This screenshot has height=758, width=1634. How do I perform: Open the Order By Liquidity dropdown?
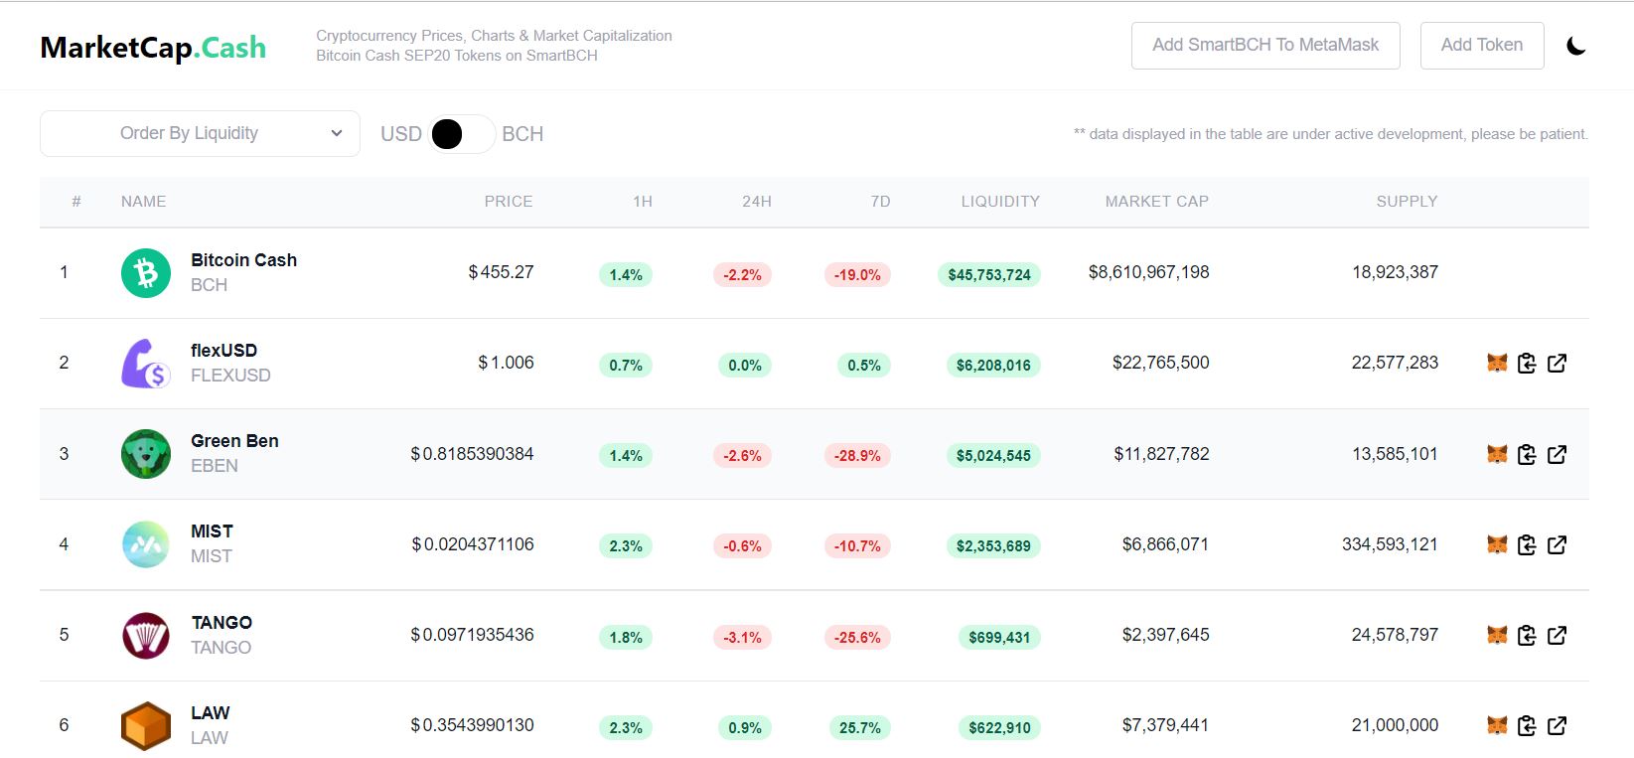(x=200, y=133)
